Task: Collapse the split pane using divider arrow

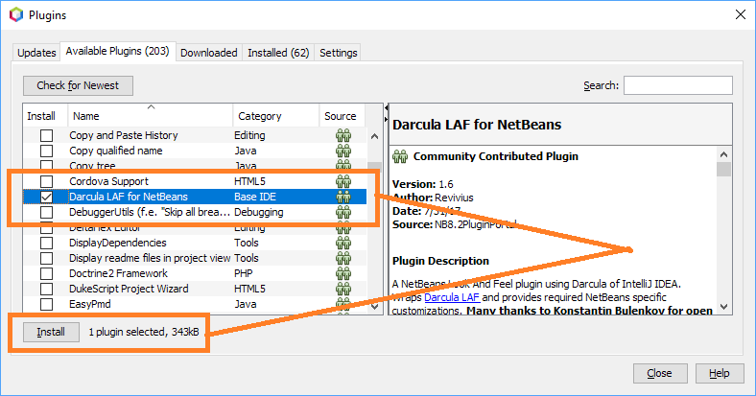Action: pyautogui.click(x=386, y=108)
